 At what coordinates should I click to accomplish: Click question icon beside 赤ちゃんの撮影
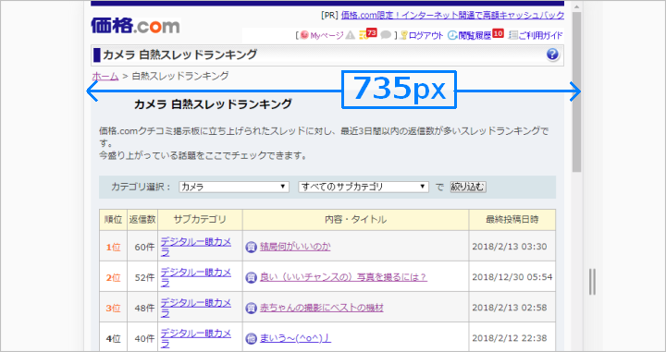click(251, 308)
